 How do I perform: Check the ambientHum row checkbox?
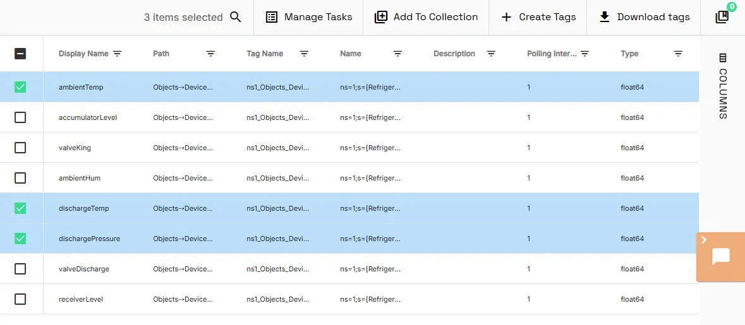click(x=20, y=178)
